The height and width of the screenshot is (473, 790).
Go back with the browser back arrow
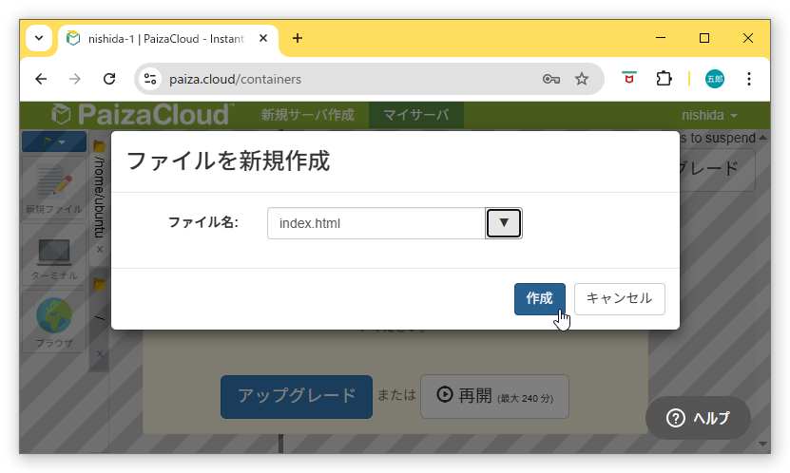coord(41,79)
